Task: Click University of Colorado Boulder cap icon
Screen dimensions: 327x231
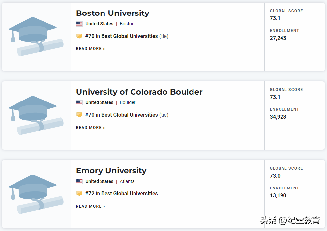Action: [36, 115]
